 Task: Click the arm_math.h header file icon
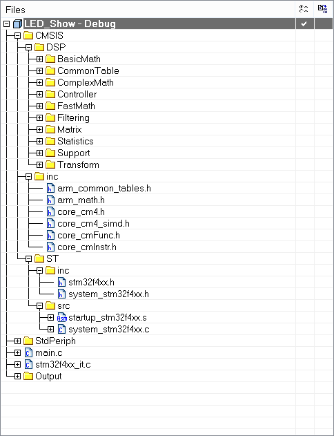(x=50, y=200)
